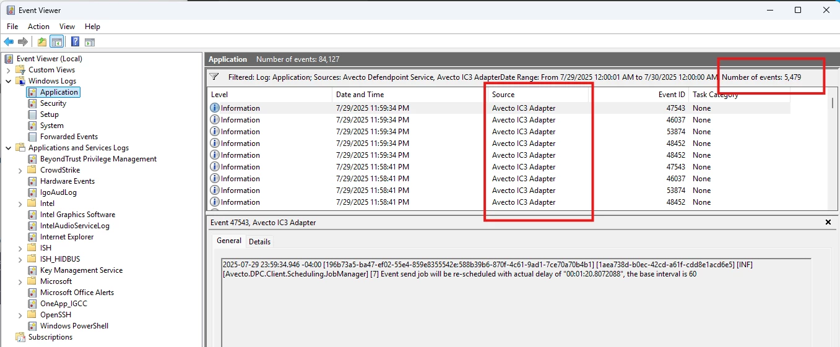Click the OneApp_IGCC log icon
The width and height of the screenshot is (840, 347).
tap(33, 304)
